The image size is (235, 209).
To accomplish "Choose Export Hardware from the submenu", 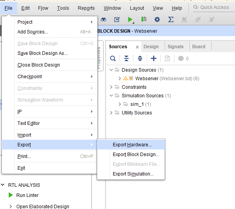I will (132, 145).
